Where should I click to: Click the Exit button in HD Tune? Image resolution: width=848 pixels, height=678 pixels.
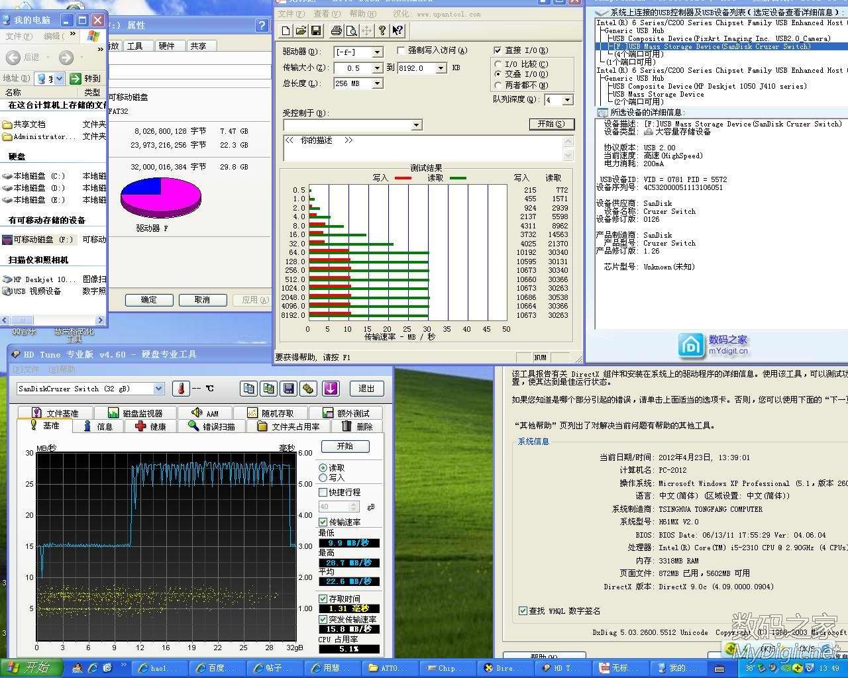[x=366, y=389]
